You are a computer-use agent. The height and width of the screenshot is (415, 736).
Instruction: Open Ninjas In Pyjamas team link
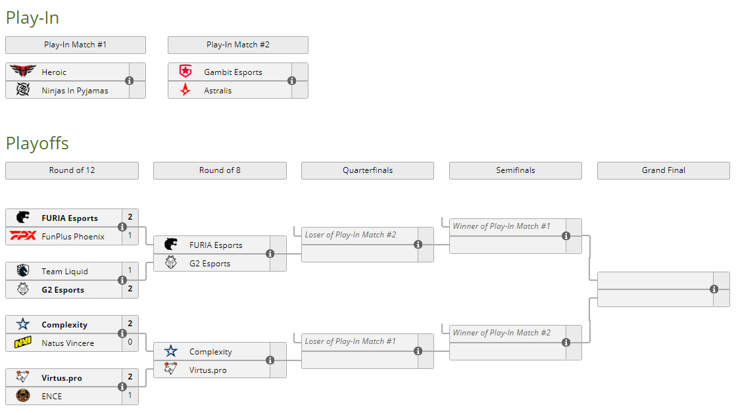[75, 90]
